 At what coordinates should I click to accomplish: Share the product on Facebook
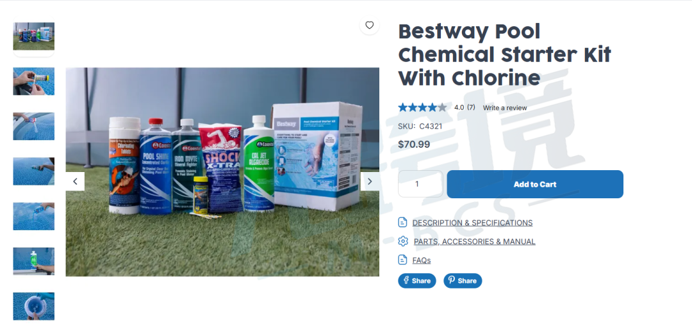pos(417,281)
